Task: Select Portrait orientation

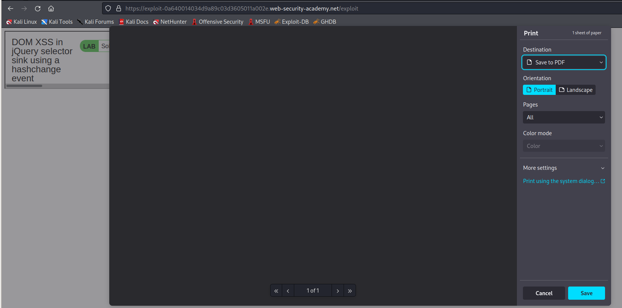Action: pos(539,90)
